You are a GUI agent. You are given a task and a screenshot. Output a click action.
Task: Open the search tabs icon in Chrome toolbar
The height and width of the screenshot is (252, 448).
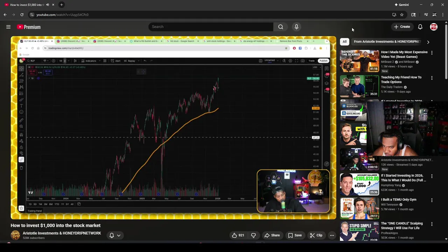coord(413,15)
